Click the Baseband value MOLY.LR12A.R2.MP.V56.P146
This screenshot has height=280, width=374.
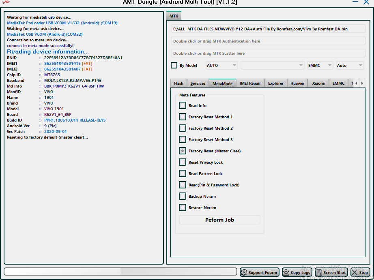73,80
